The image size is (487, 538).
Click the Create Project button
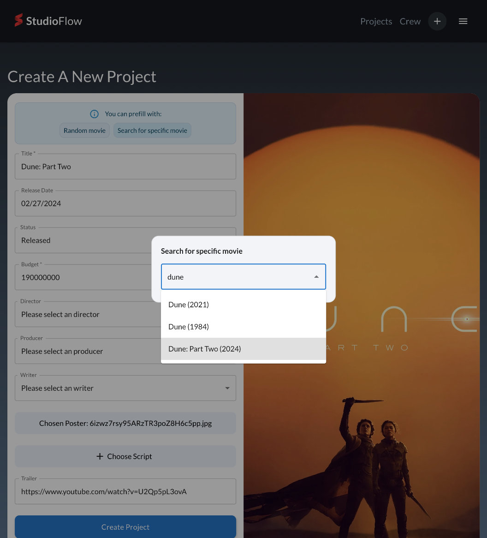(x=125, y=526)
